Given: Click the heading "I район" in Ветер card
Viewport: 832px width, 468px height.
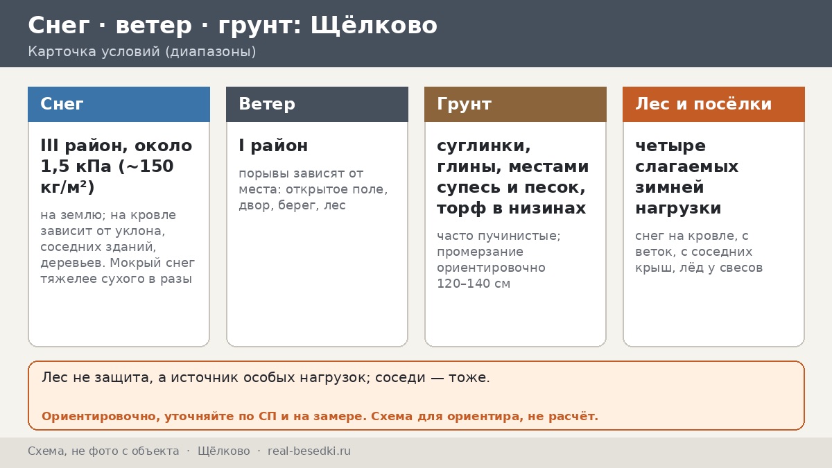Looking at the screenshot, I should 273,146.
